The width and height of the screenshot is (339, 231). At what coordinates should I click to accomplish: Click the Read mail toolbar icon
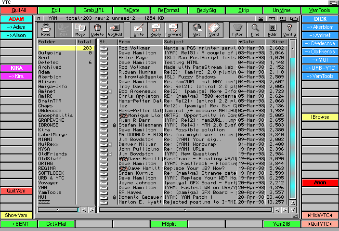tap(46, 30)
